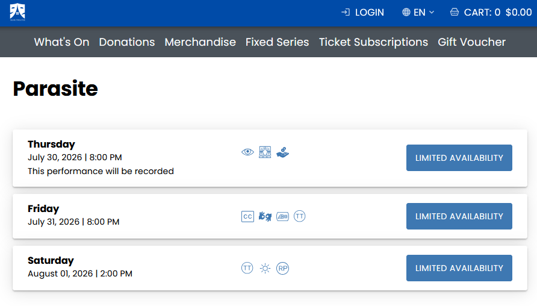Select Limited Availability for Saturday August 01
The image size is (537, 306).
coord(459,268)
